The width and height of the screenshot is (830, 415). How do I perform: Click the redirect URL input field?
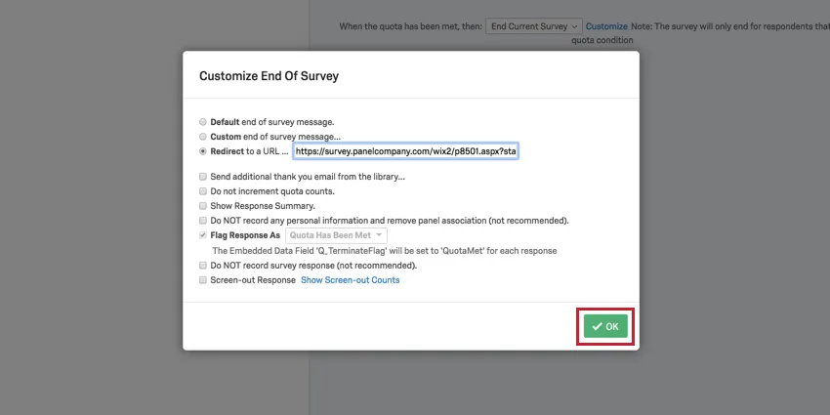(405, 151)
